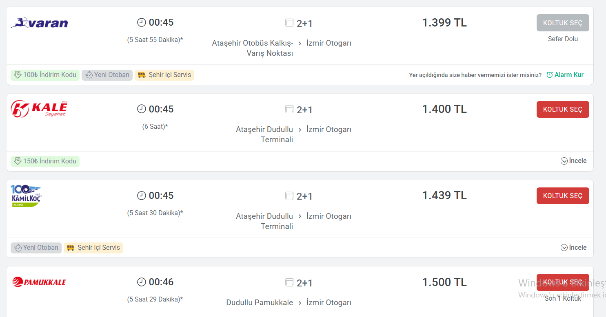Click the Kamil Koç logo
This screenshot has height=317, width=606.
click(26, 196)
